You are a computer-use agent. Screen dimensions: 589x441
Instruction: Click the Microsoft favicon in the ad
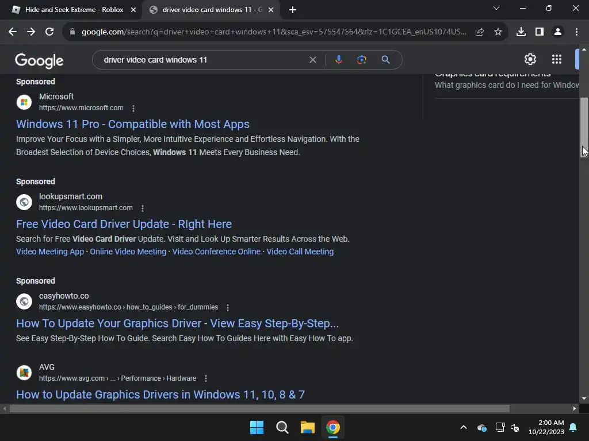point(24,102)
